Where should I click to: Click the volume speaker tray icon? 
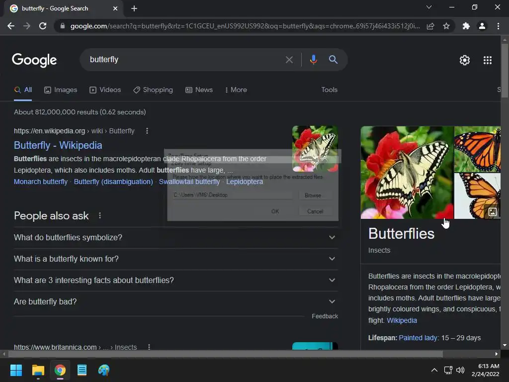point(460,370)
